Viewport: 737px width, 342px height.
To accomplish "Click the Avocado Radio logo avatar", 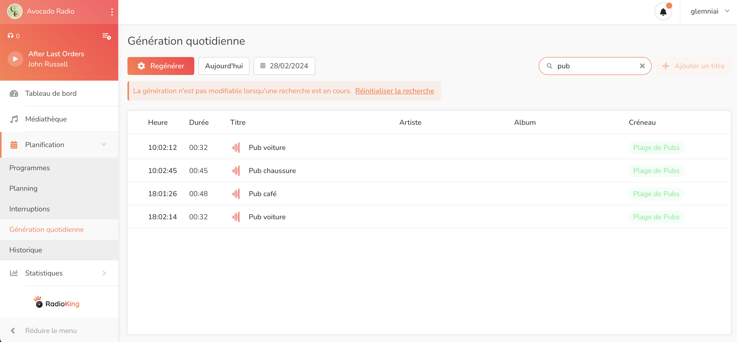I will click(x=15, y=12).
